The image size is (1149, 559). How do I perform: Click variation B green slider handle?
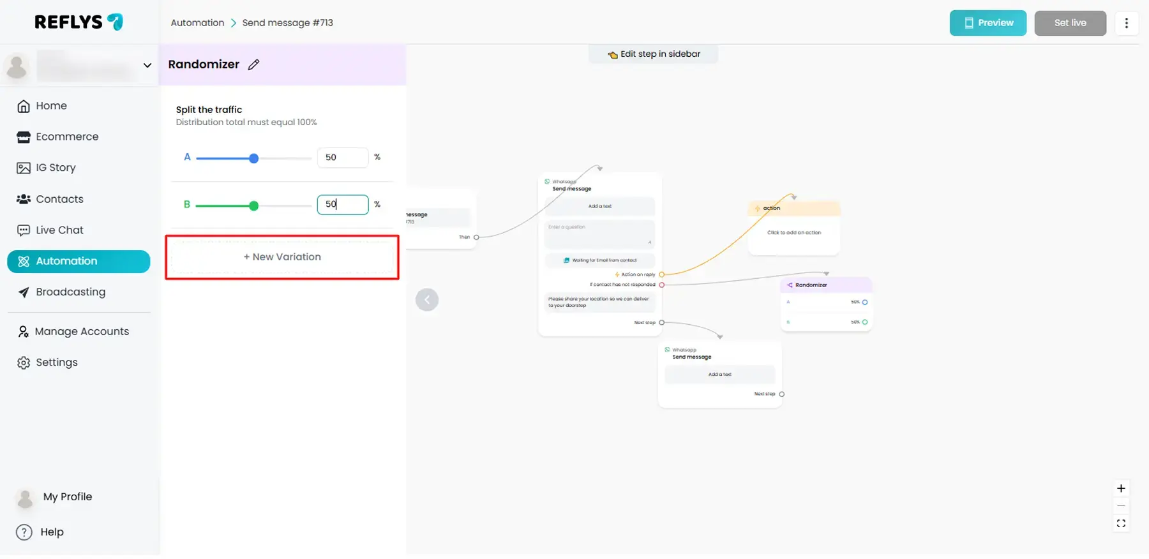point(253,205)
